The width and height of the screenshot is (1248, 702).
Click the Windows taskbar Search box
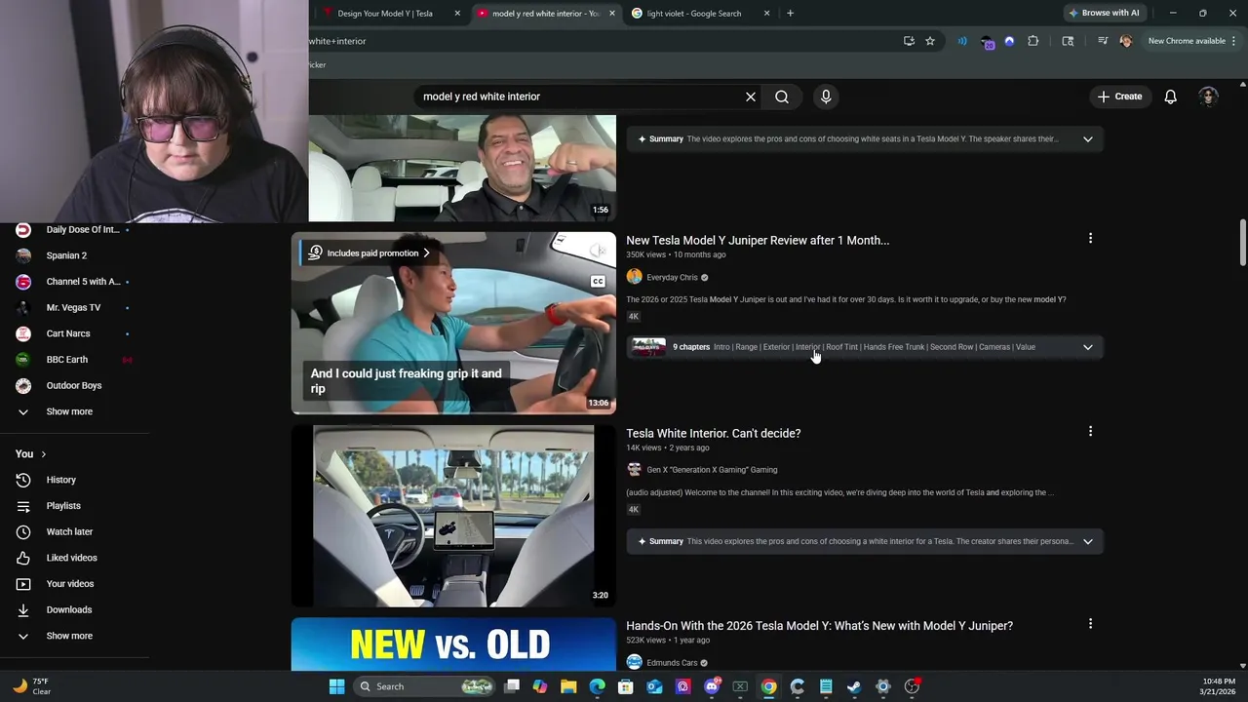(x=422, y=686)
